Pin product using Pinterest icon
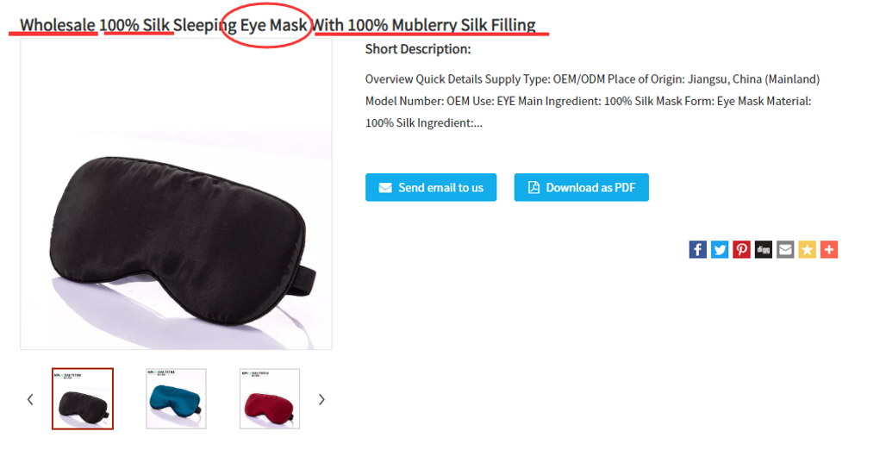The height and width of the screenshot is (450, 886). coord(741,249)
